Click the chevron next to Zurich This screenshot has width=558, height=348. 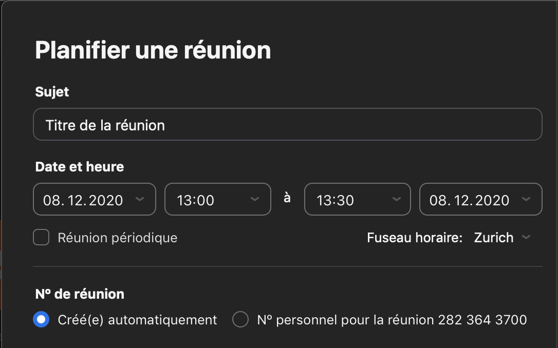pyautogui.click(x=526, y=238)
